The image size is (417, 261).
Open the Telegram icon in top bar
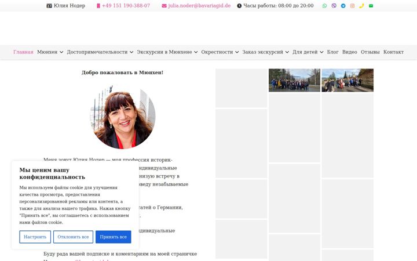[343, 6]
